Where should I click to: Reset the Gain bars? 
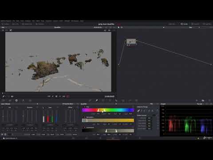pyautogui.click(x=57, y=107)
